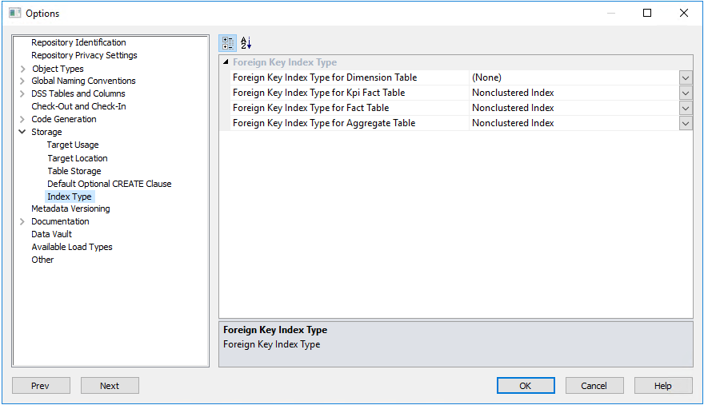The width and height of the screenshot is (704, 405).
Task: Click the Categorized view icon
Action: (228, 43)
